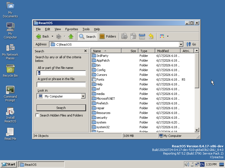
Task: Select Command Prompt desktop shortcut
Action: pos(10,94)
